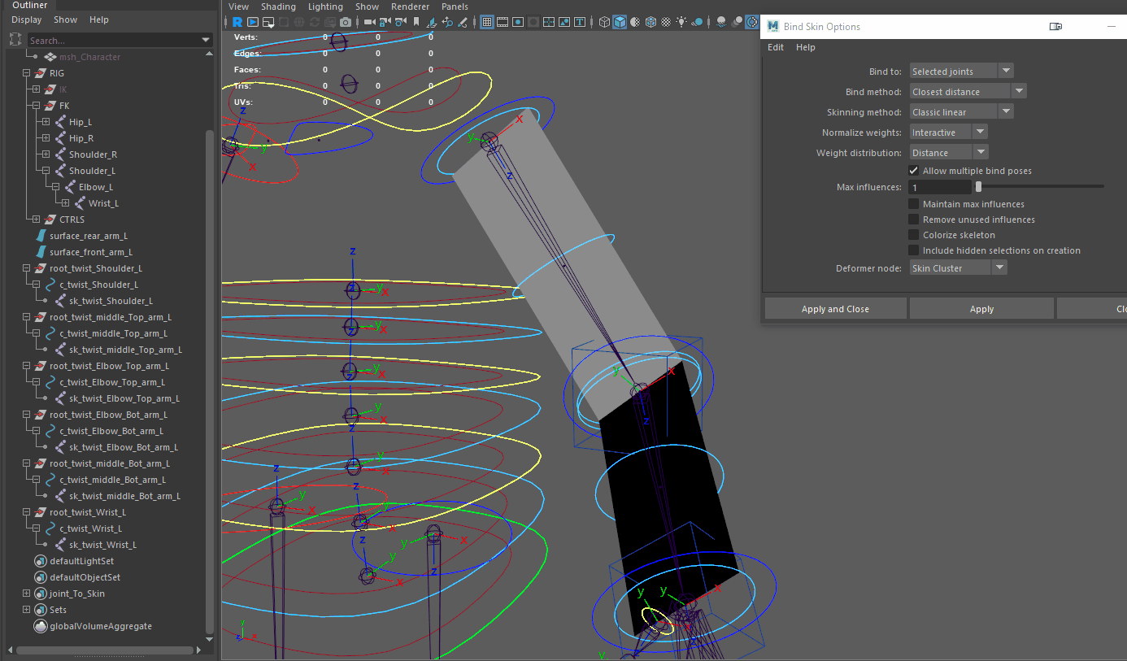Open Outliner search filter dropdown arrow
1127x661 pixels.
click(206, 40)
